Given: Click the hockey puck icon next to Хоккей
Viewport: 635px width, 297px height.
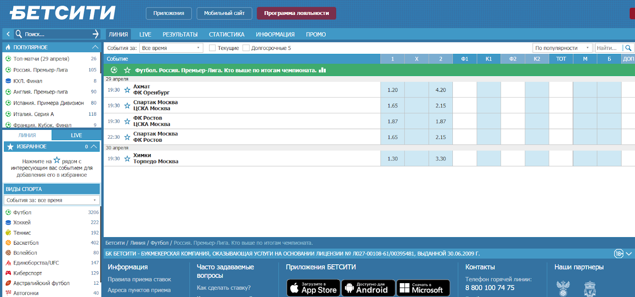Looking at the screenshot, I should [8, 223].
